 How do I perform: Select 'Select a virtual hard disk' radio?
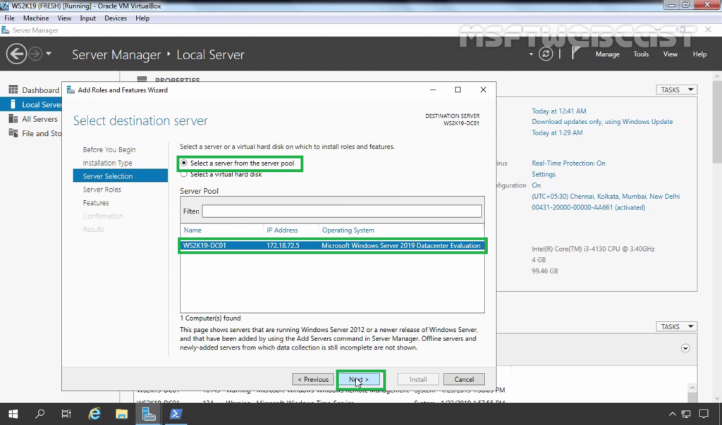pyautogui.click(x=184, y=174)
